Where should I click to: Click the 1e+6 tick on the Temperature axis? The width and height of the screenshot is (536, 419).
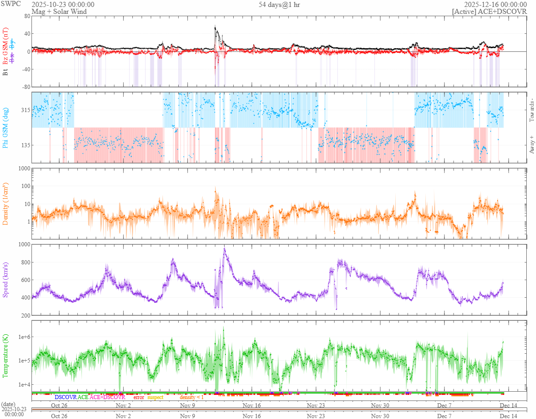tap(24, 337)
